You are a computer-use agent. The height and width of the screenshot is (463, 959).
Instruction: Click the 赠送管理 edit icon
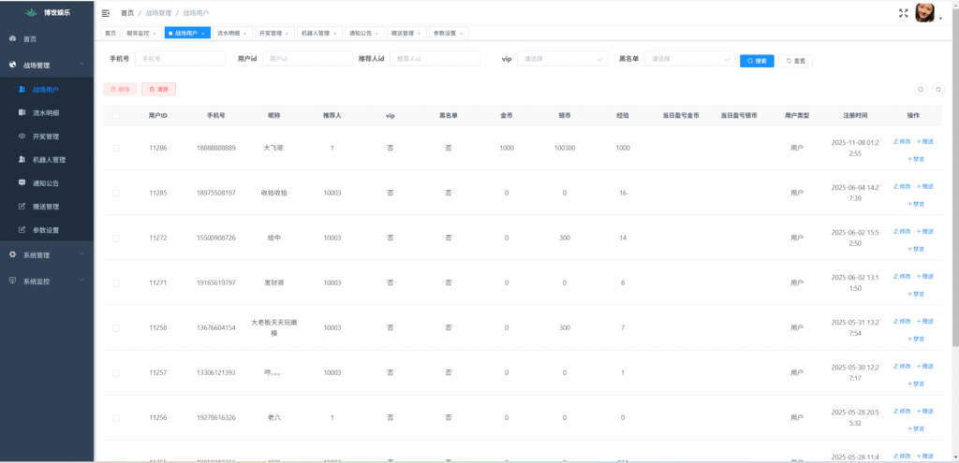[22, 207]
